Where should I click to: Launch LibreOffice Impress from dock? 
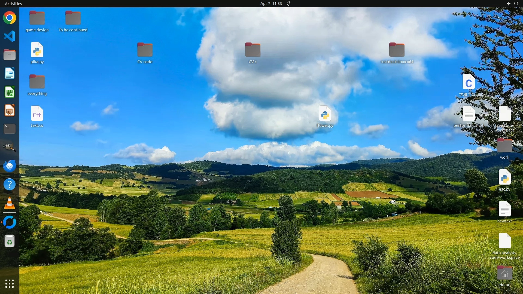pyautogui.click(x=10, y=111)
